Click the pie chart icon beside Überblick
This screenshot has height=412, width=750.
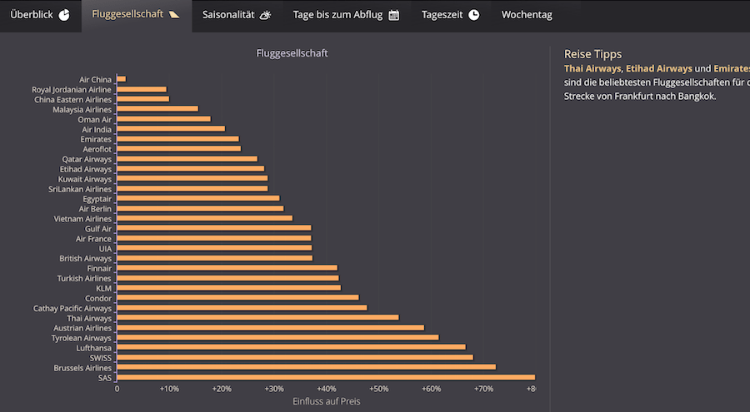click(x=64, y=15)
